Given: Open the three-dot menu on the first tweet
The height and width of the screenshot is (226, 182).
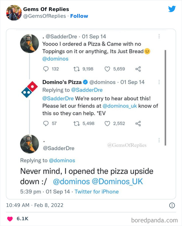Looking at the screenshot, I should pyautogui.click(x=159, y=37).
